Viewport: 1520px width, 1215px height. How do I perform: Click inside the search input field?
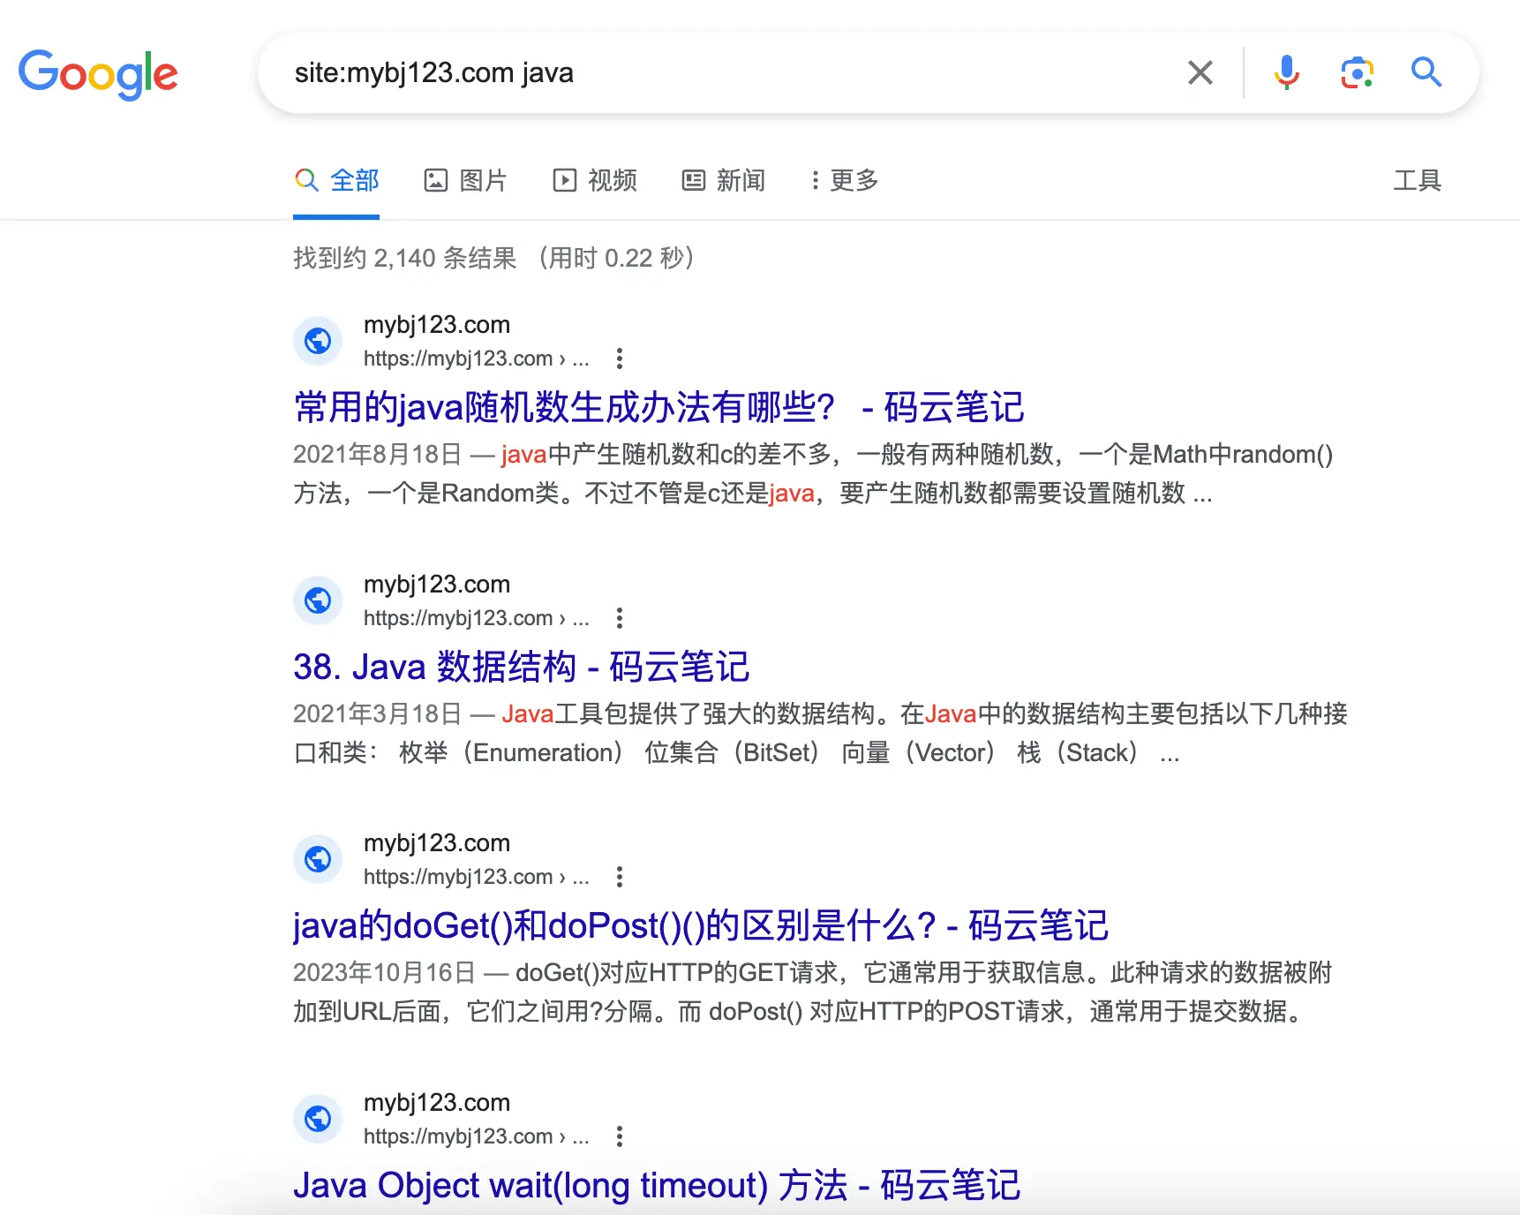(618, 72)
